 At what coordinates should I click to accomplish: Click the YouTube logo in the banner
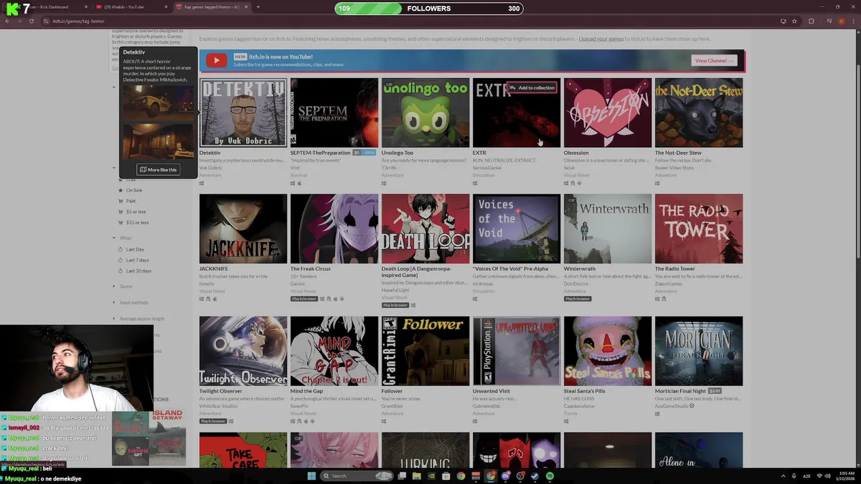point(216,61)
